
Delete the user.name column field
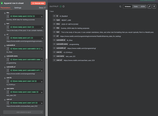pyautogui.click(x=5, y=89)
